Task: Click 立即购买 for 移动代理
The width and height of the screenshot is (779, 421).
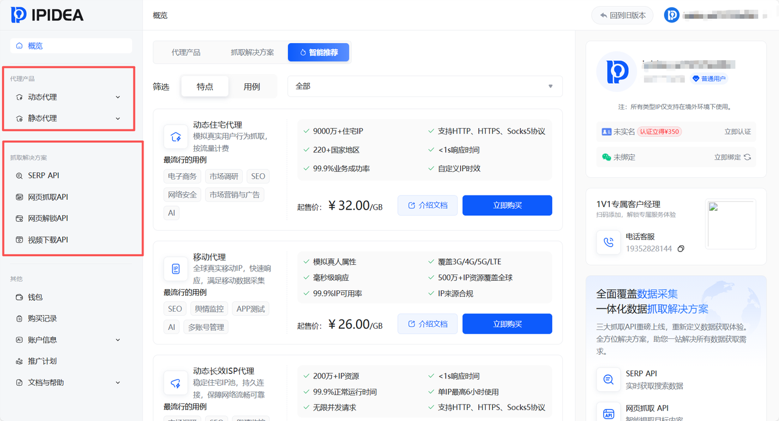Action: point(507,324)
